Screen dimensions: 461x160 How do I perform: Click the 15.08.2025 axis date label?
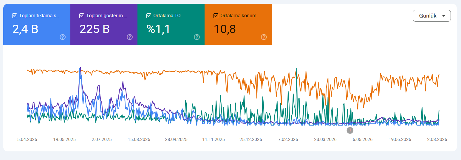click(139, 139)
